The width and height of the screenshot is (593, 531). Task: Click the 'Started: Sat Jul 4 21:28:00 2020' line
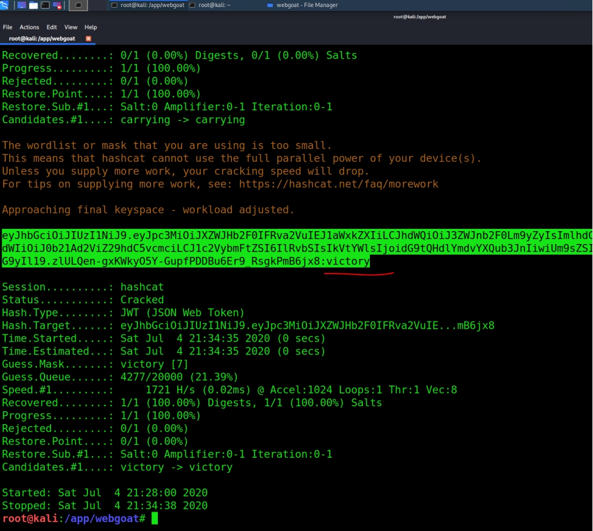click(105, 492)
